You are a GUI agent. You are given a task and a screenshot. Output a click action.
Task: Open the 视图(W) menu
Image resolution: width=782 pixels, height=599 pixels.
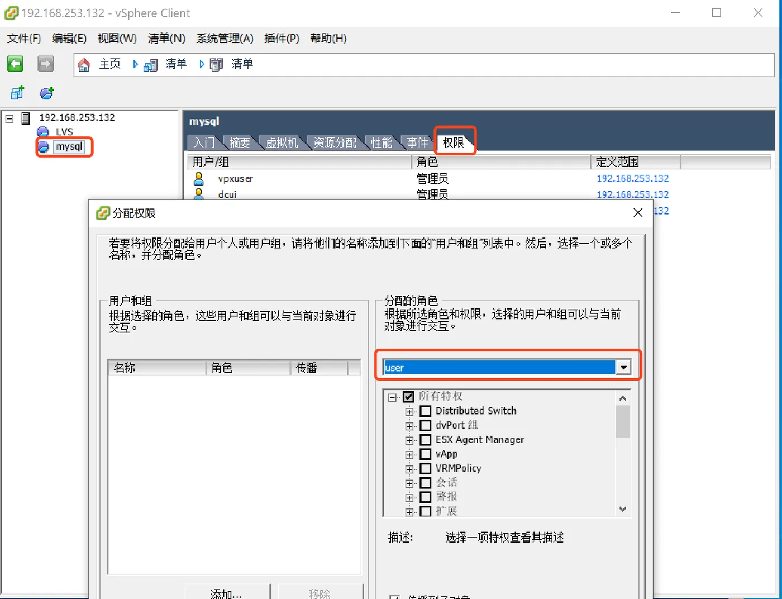coord(117,39)
